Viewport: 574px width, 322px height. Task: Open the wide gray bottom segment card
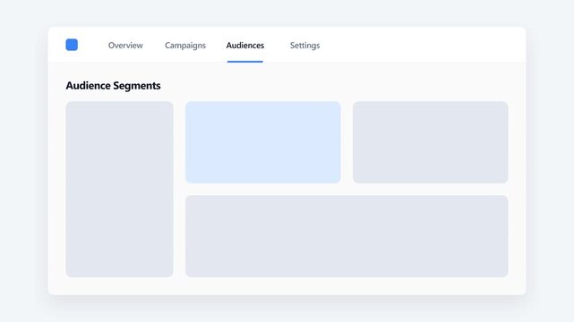pos(347,236)
